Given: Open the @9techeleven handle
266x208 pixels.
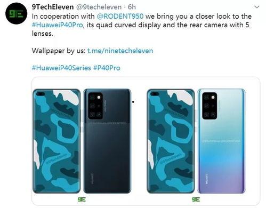Looking at the screenshot, I should coord(99,7).
